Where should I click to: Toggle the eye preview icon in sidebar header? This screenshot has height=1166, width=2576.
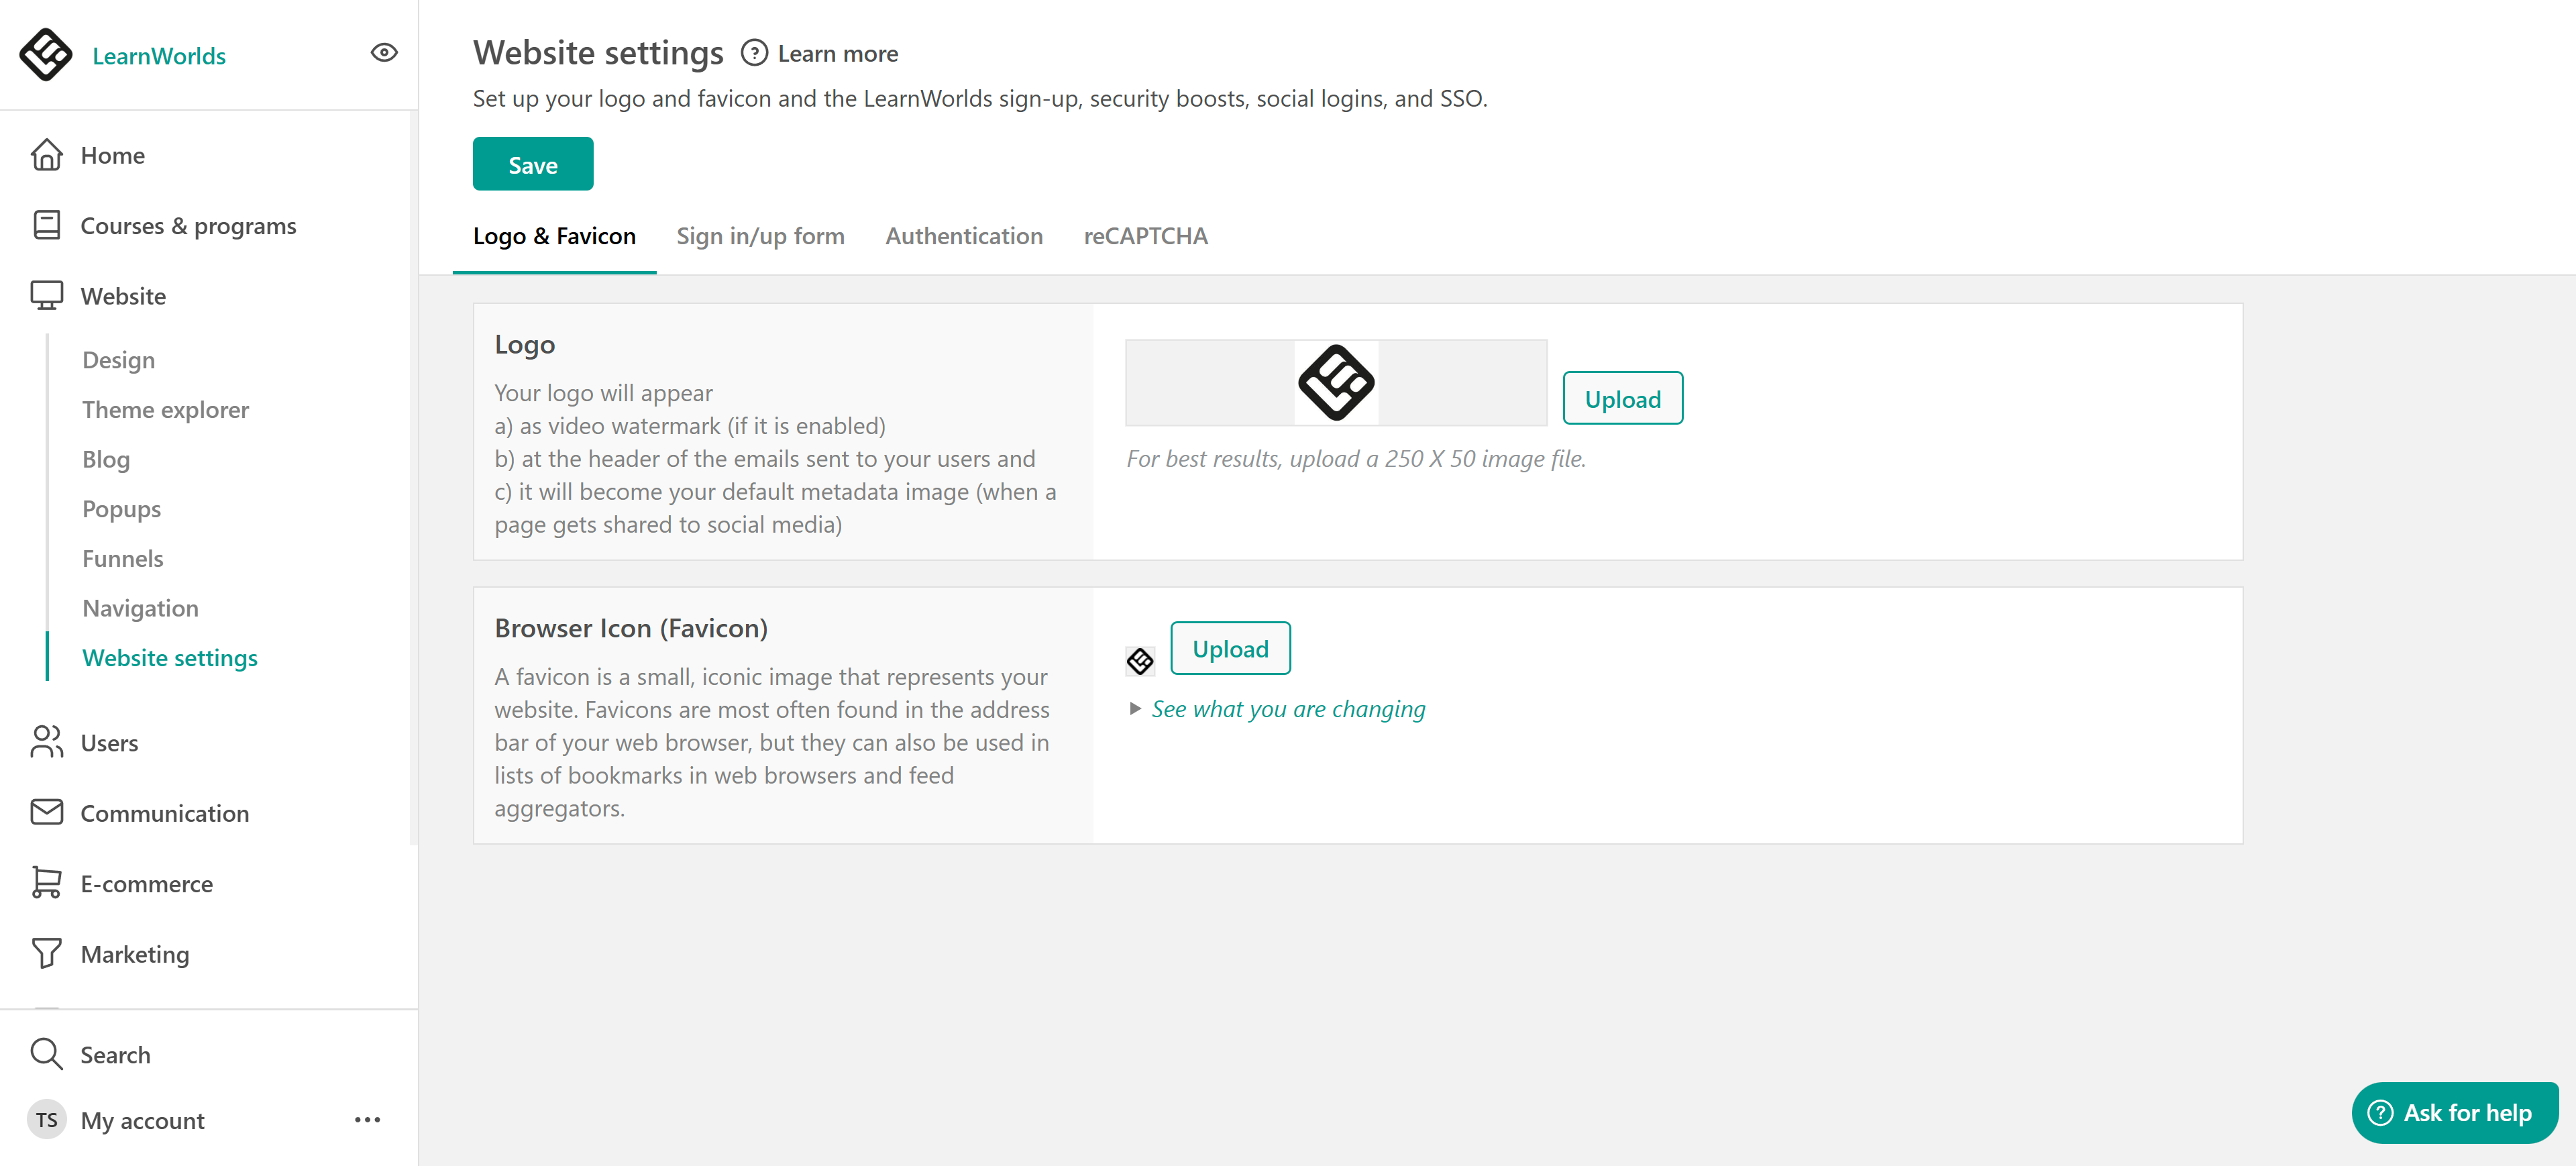tap(384, 53)
